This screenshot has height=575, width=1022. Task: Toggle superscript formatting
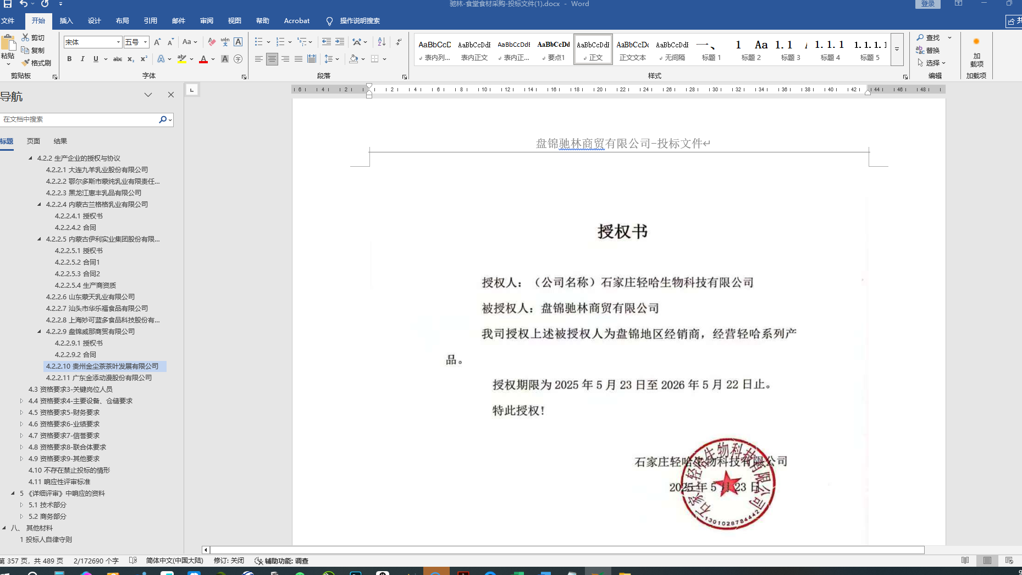[144, 59]
